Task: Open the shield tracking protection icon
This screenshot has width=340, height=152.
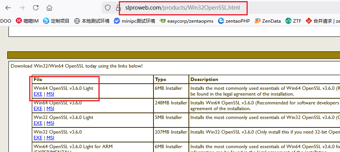Action: (108, 8)
